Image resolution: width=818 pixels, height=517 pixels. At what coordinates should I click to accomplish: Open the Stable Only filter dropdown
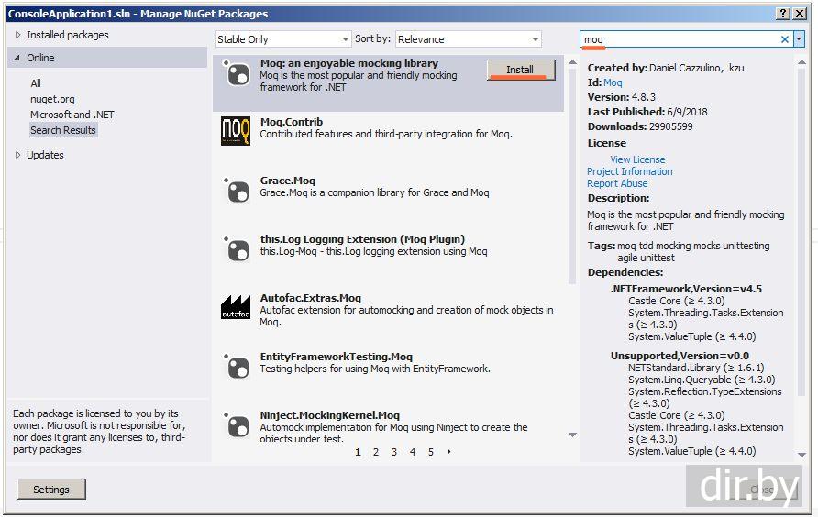(x=282, y=39)
